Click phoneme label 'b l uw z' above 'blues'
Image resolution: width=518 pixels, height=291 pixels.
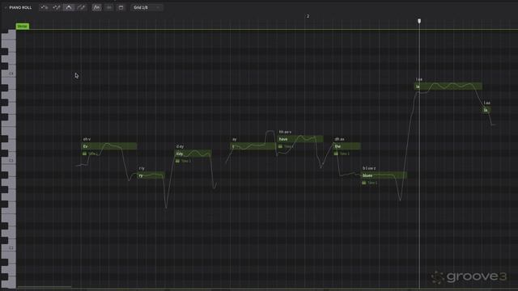(x=369, y=168)
